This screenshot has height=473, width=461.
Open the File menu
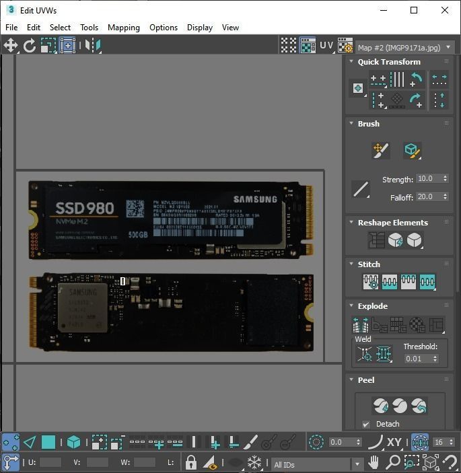coord(11,28)
